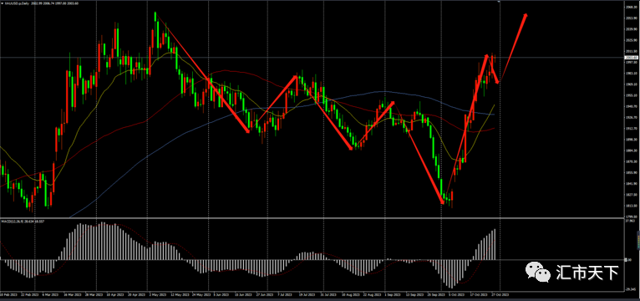The height and width of the screenshot is (301, 640).
Task: Click the 10 Feb 2023 date label
Action: 8,294
